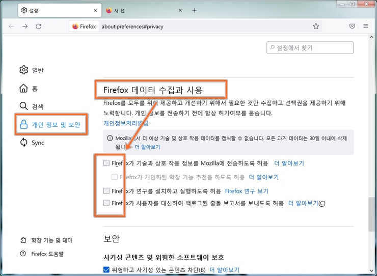Click the vertical scrollbar thumb
The height and width of the screenshot is (276, 377).
click(x=371, y=214)
